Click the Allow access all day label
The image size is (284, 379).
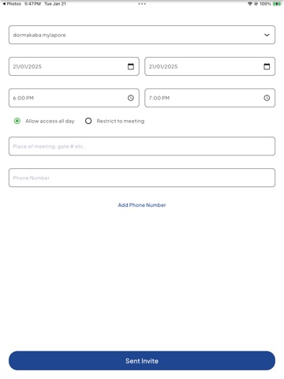coord(50,121)
